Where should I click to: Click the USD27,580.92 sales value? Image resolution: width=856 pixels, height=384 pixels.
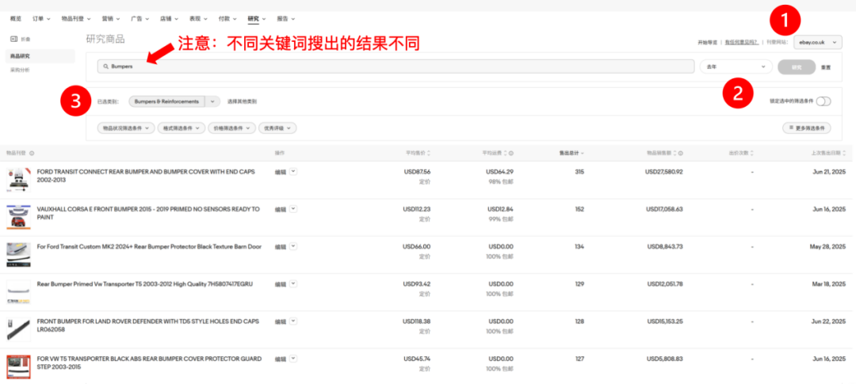pos(664,171)
